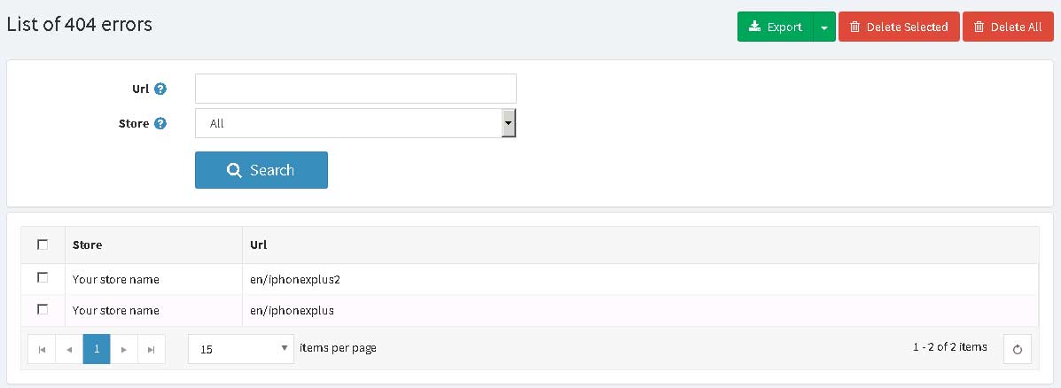The width and height of the screenshot is (1061, 388).
Task: Go to the next page of results
Action: point(124,349)
